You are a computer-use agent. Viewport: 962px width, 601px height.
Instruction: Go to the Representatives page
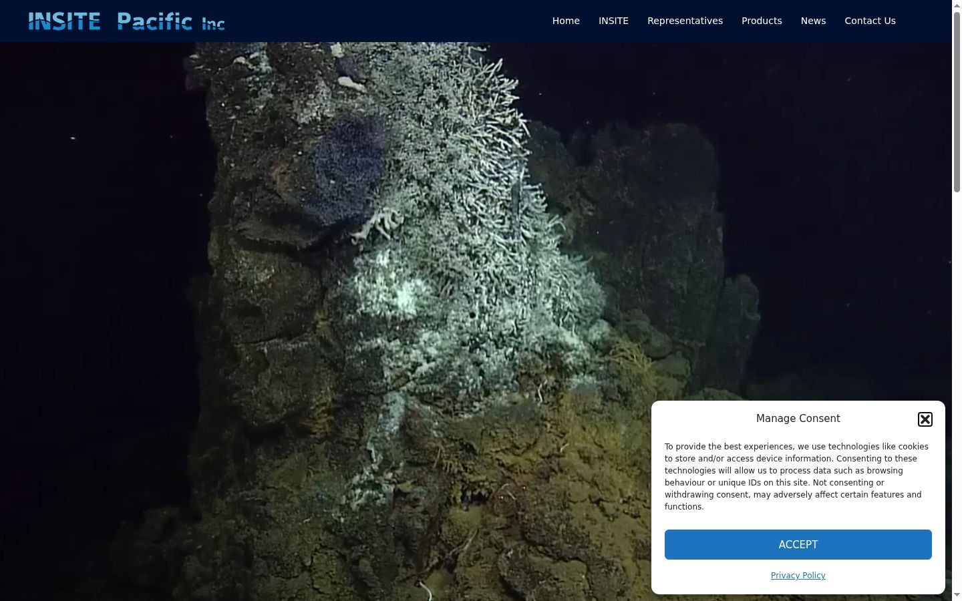685,21
